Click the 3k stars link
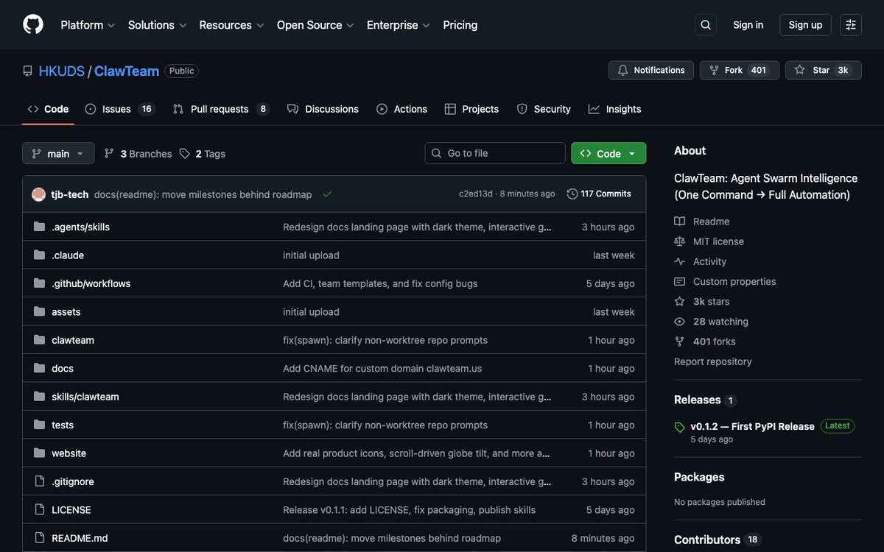This screenshot has width=884, height=552. pos(712,302)
